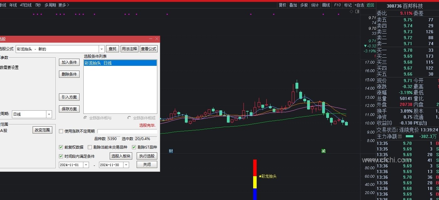Click 加入条件 button

click(69, 62)
